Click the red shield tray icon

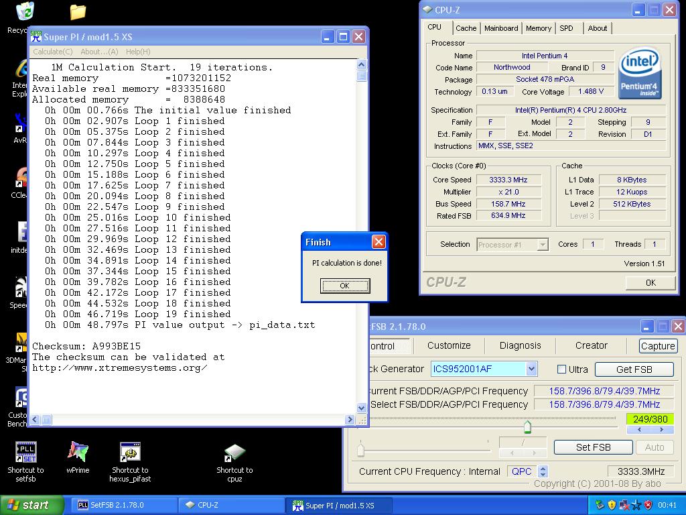(648, 505)
